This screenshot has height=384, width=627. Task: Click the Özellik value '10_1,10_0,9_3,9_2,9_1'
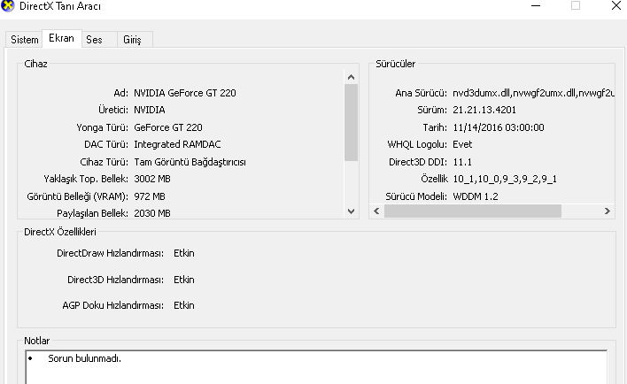[x=505, y=179]
